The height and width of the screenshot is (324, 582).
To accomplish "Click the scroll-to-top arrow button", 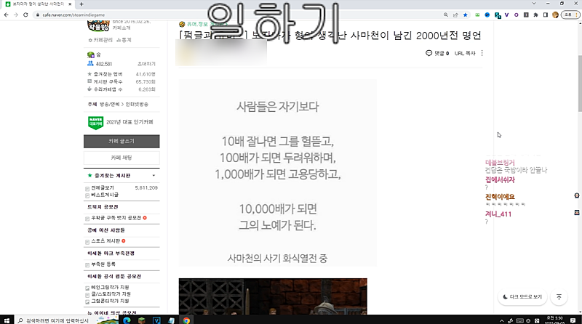I will click(x=559, y=297).
